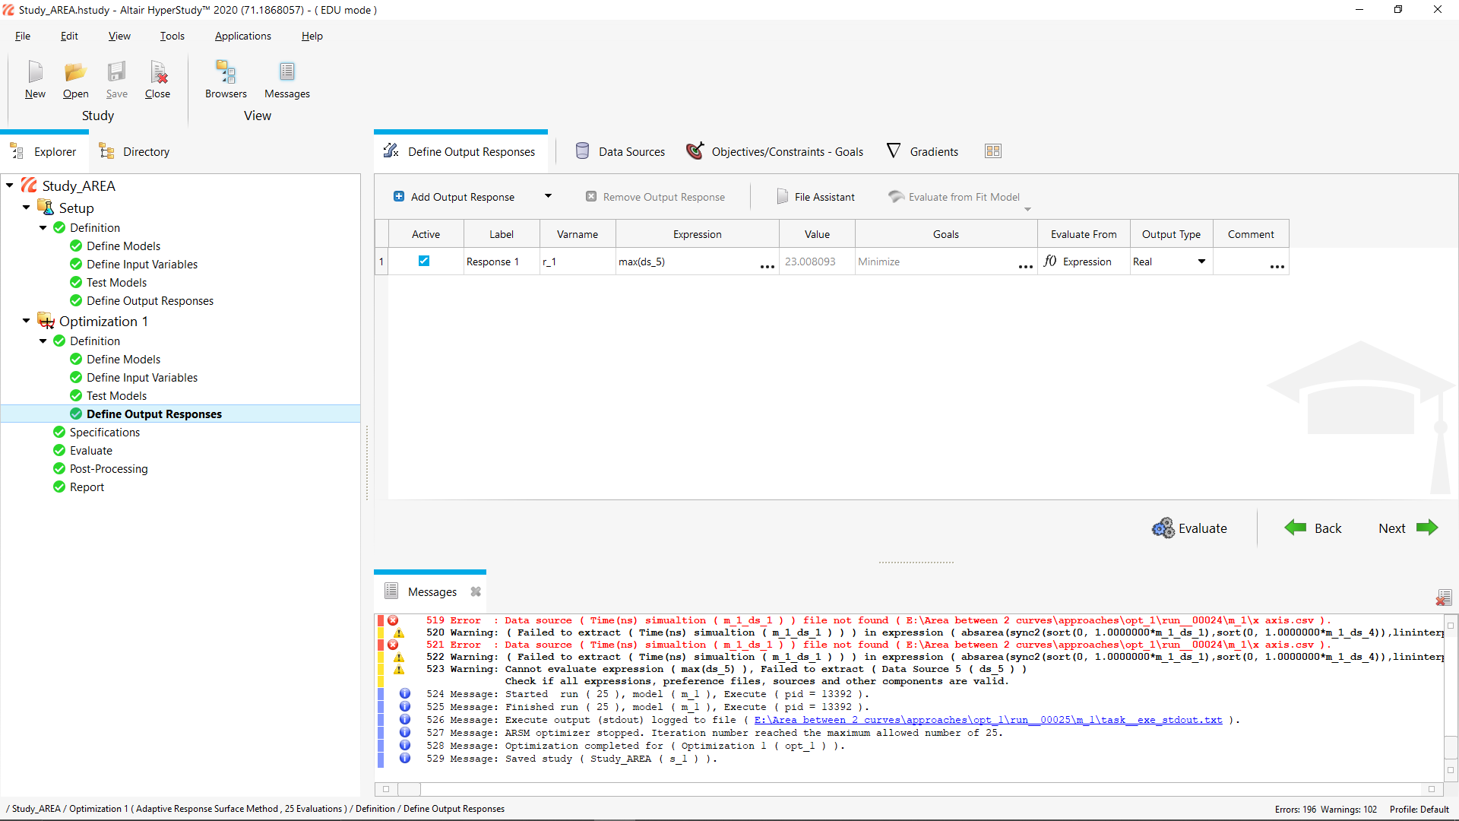Click the Study_AREA study icon in the tree
This screenshot has height=821, width=1459.
pyautogui.click(x=29, y=185)
